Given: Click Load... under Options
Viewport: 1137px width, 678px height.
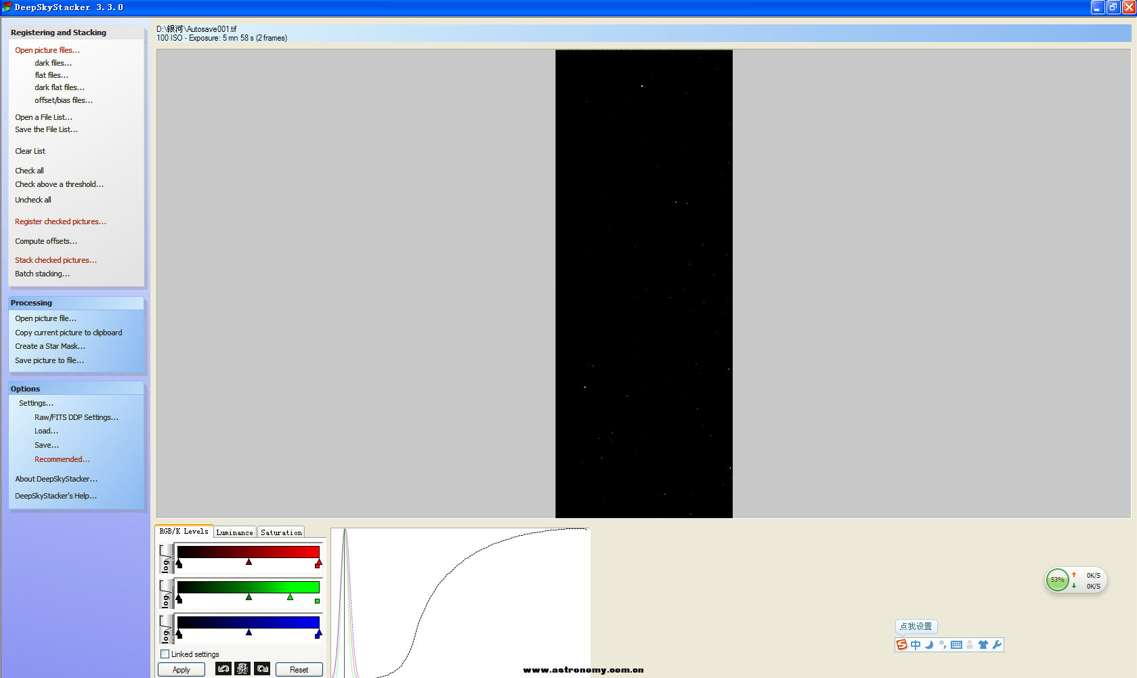Looking at the screenshot, I should (46, 431).
